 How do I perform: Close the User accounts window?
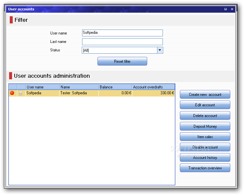point(232,9)
